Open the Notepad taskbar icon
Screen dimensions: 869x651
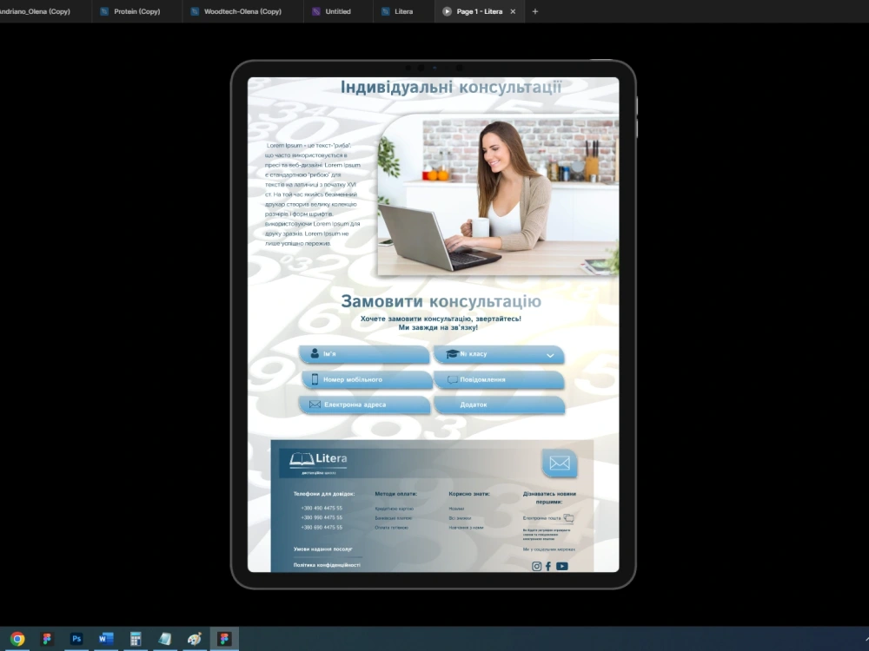pyautogui.click(x=164, y=639)
